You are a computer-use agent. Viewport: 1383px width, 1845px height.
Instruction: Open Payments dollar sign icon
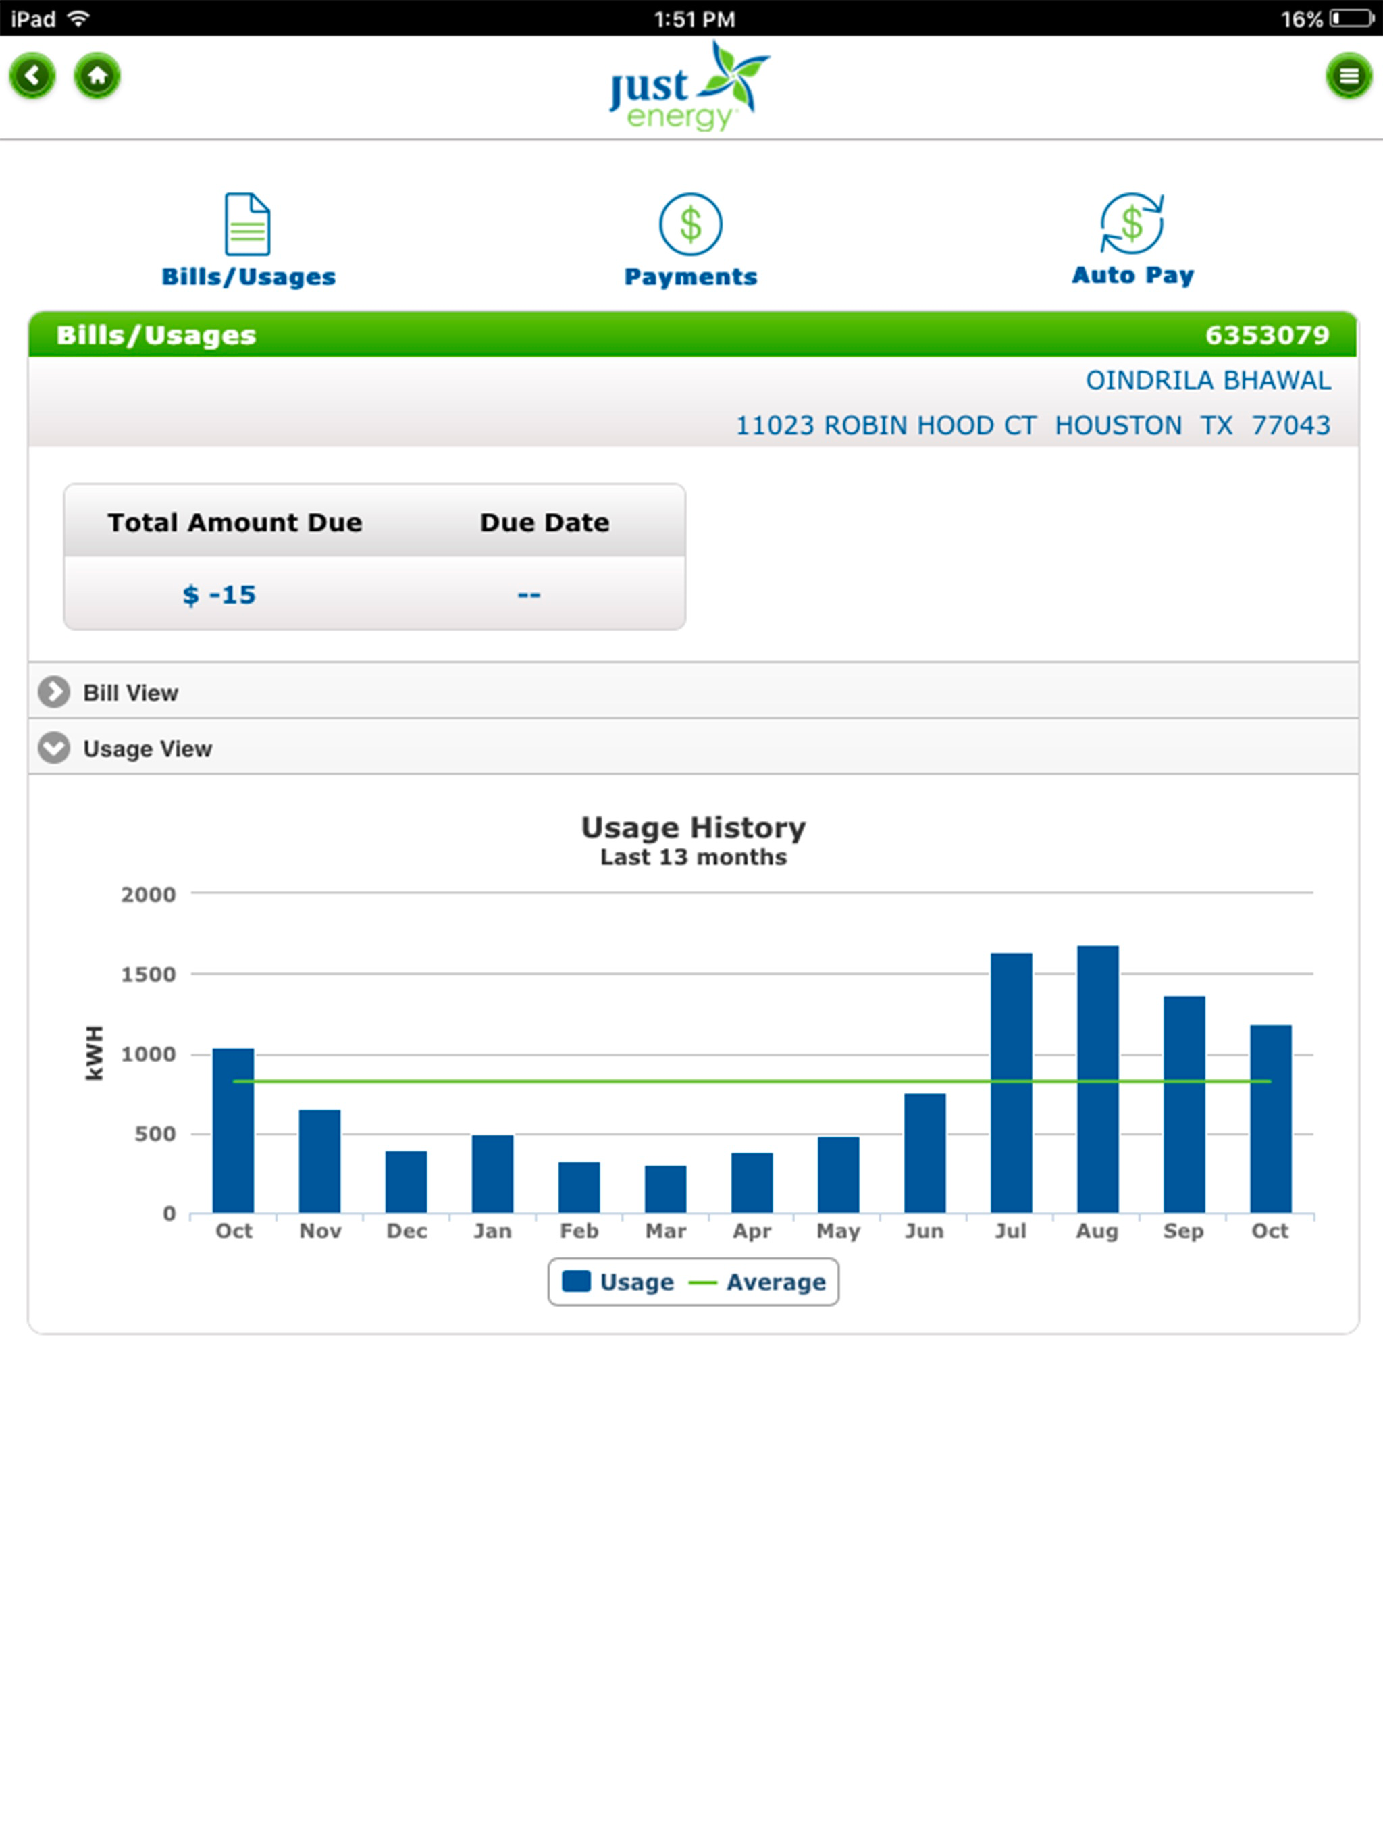coord(691,224)
